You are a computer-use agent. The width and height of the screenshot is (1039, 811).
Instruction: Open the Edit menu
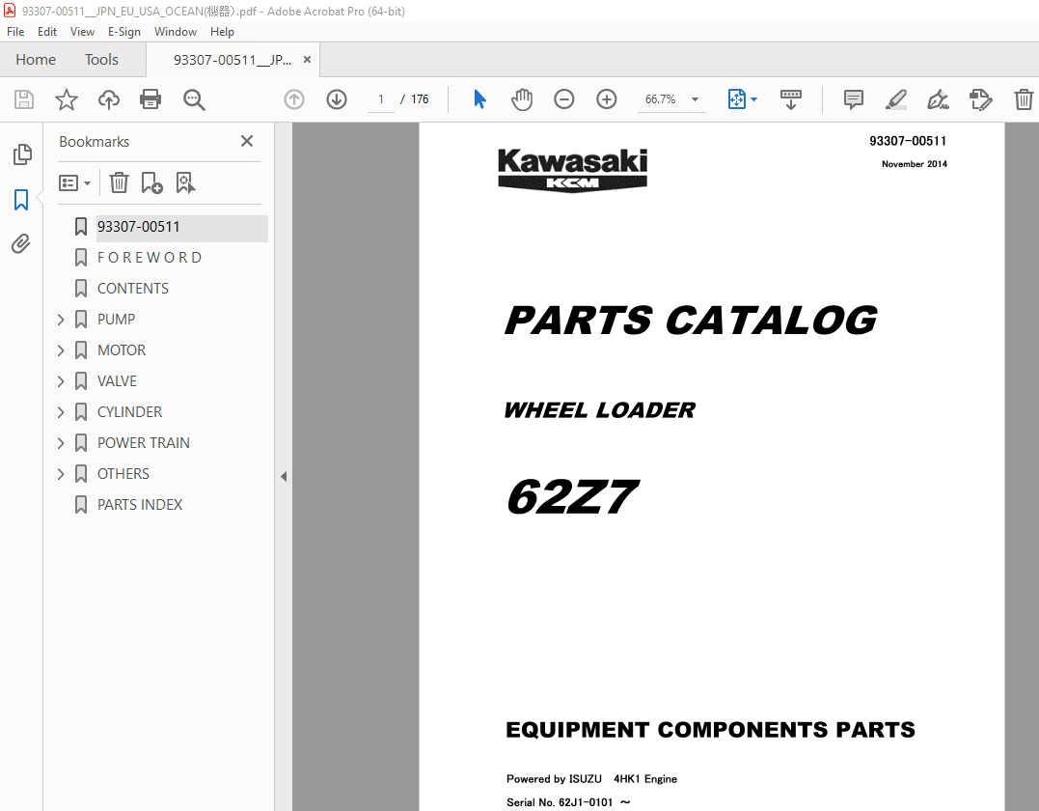click(47, 32)
